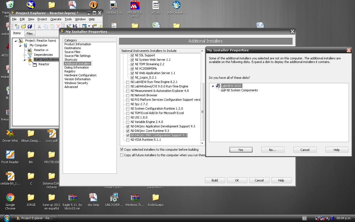Enable Copy all future installers checkbox

121,155
